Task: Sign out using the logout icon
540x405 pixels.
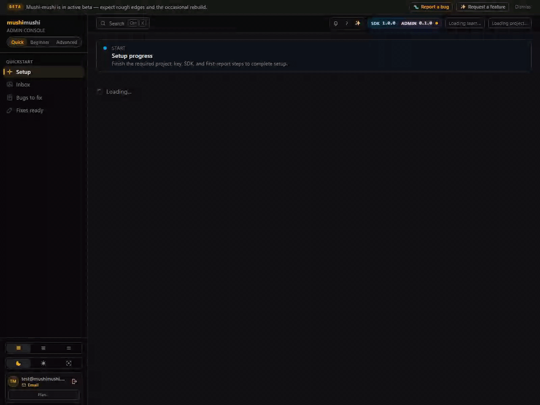Action: tap(74, 381)
